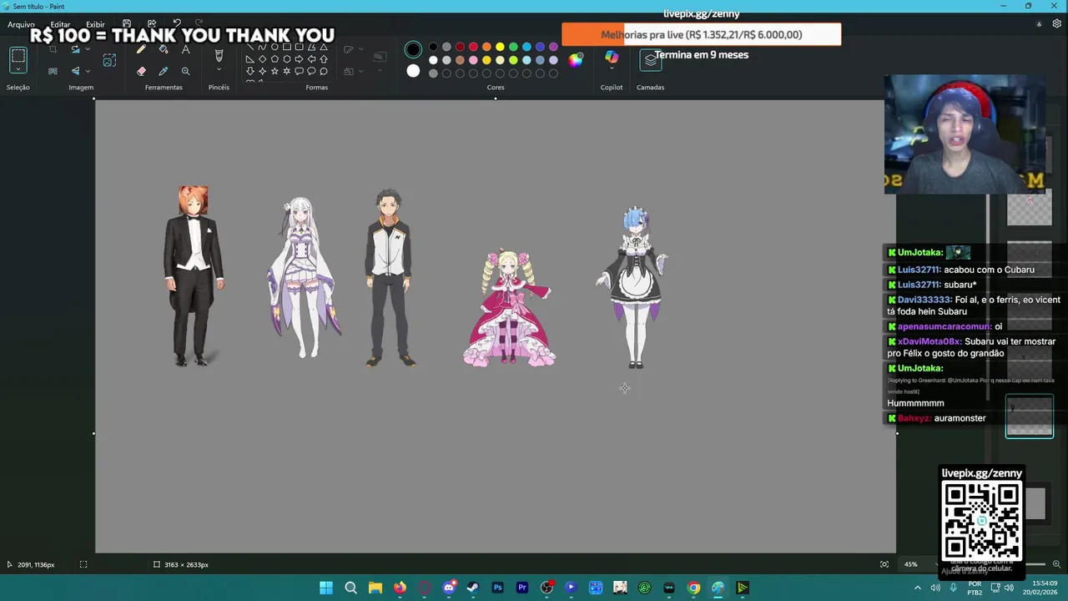Click the zoom in plus button
The width and height of the screenshot is (1068, 601).
1056,564
